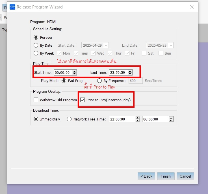Increase Start Time with up arrow

[x=75, y=71]
